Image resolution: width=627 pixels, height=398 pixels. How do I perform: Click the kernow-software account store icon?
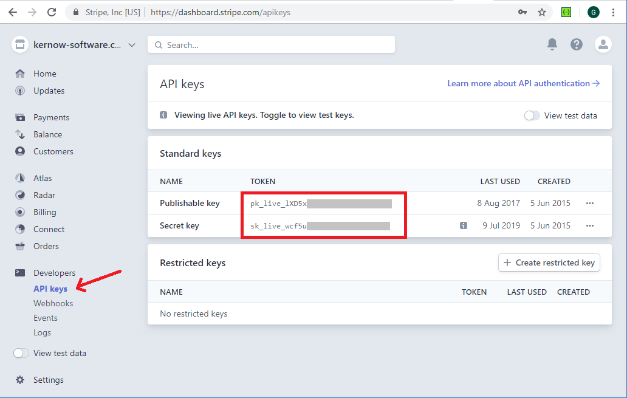(x=20, y=44)
